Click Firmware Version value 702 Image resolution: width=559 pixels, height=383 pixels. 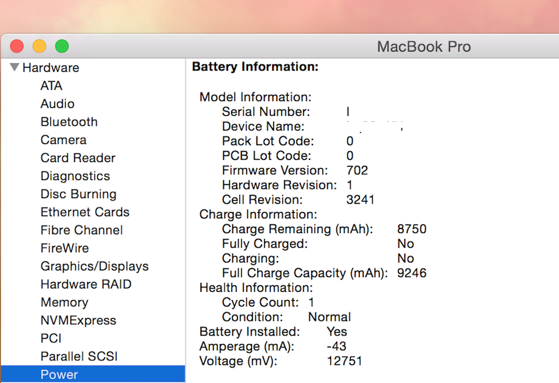tap(357, 170)
